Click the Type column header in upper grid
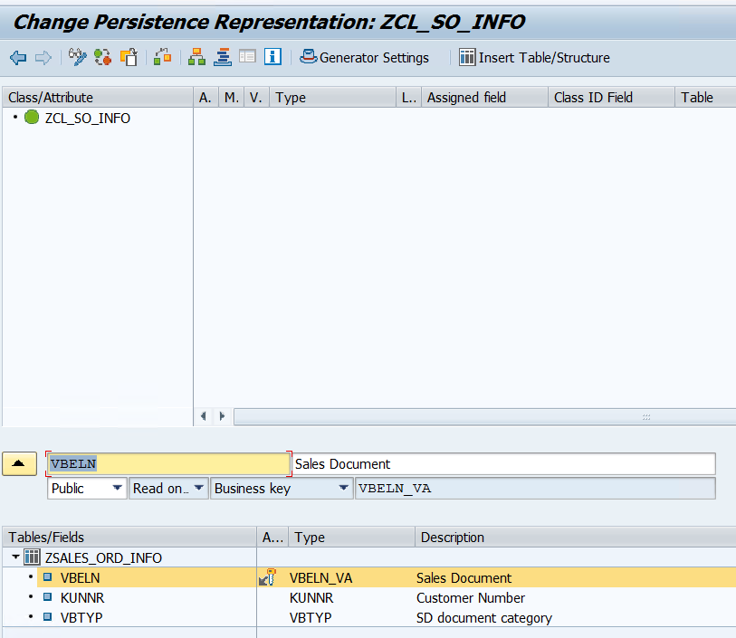The image size is (736, 638). [x=332, y=97]
